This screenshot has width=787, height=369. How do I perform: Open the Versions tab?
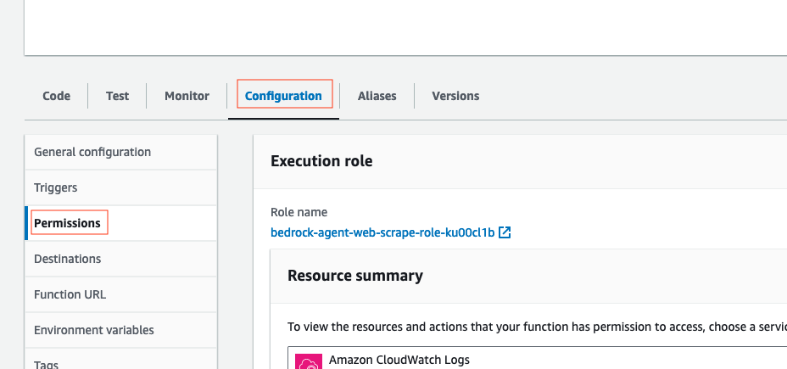[x=455, y=96]
